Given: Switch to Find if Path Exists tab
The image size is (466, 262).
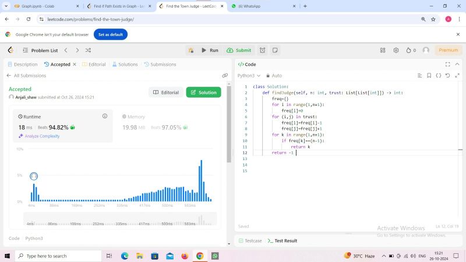Looking at the screenshot, I should click(x=119, y=6).
